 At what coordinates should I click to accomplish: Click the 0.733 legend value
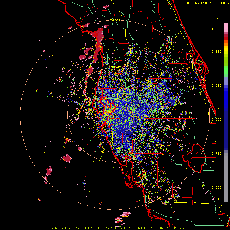click(x=216, y=86)
